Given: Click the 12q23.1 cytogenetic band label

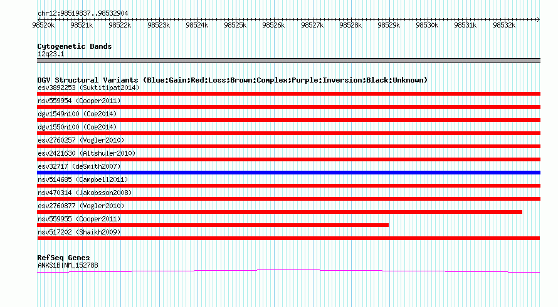Looking at the screenshot, I should click(51, 54).
